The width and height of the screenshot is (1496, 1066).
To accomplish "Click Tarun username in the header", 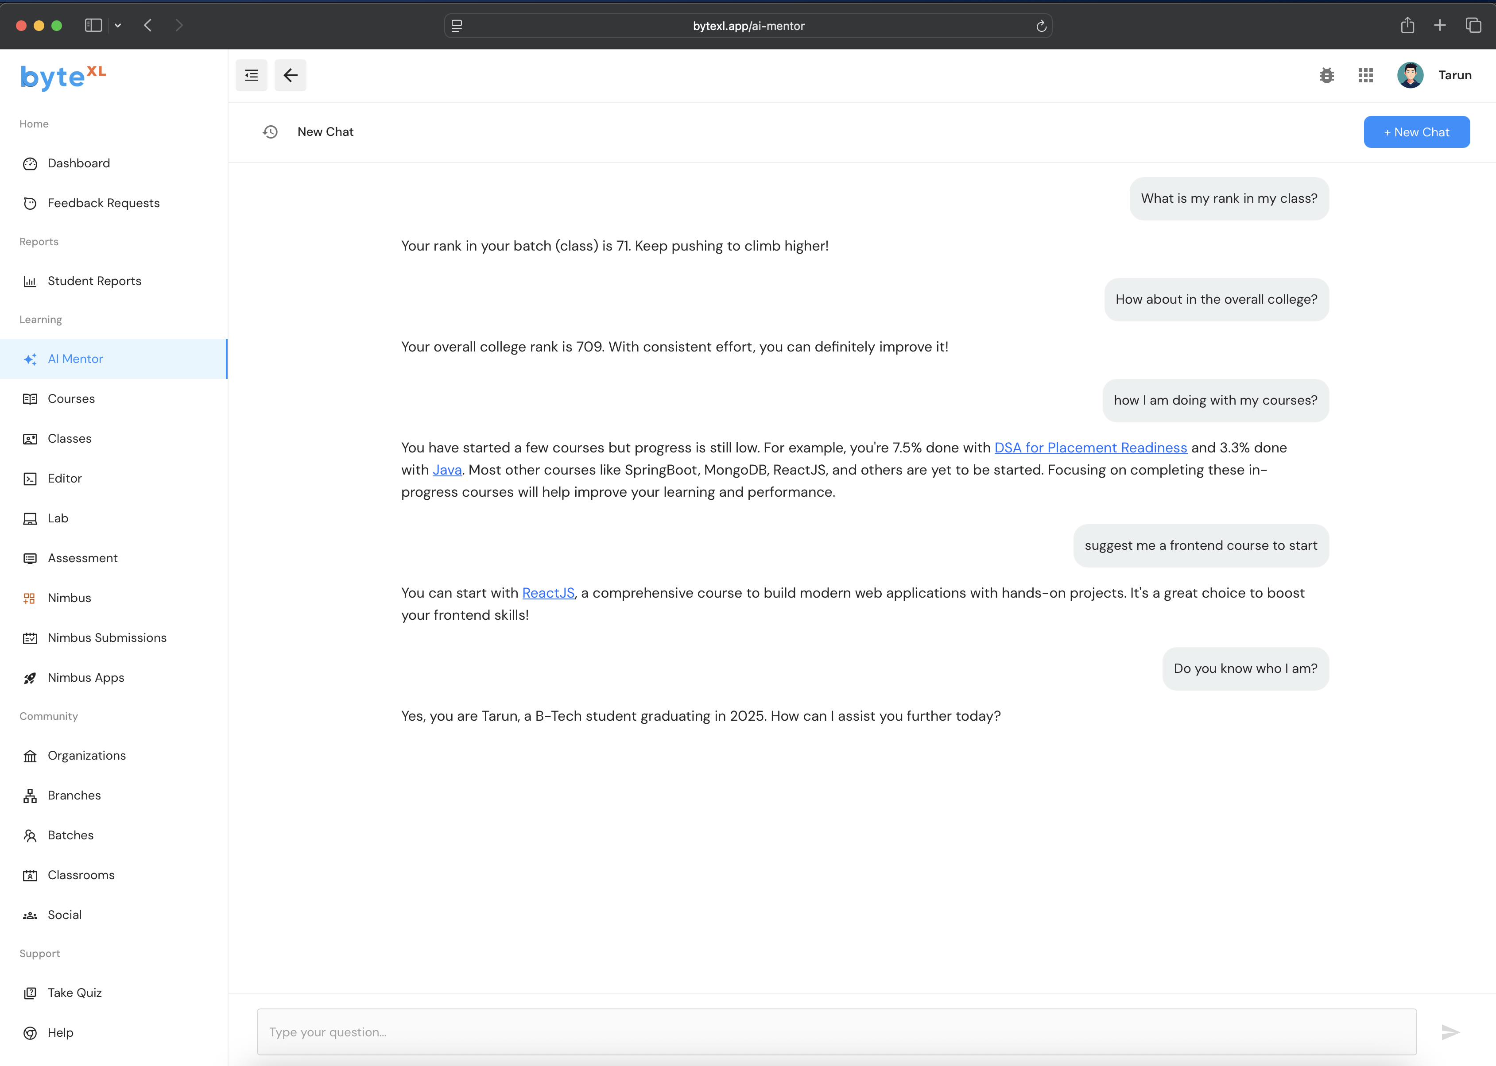I will [1455, 76].
